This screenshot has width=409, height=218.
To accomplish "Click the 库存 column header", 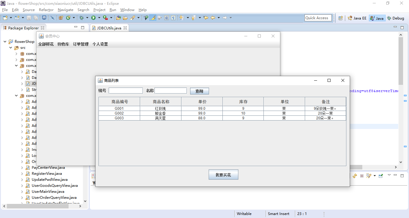I will point(243,102).
